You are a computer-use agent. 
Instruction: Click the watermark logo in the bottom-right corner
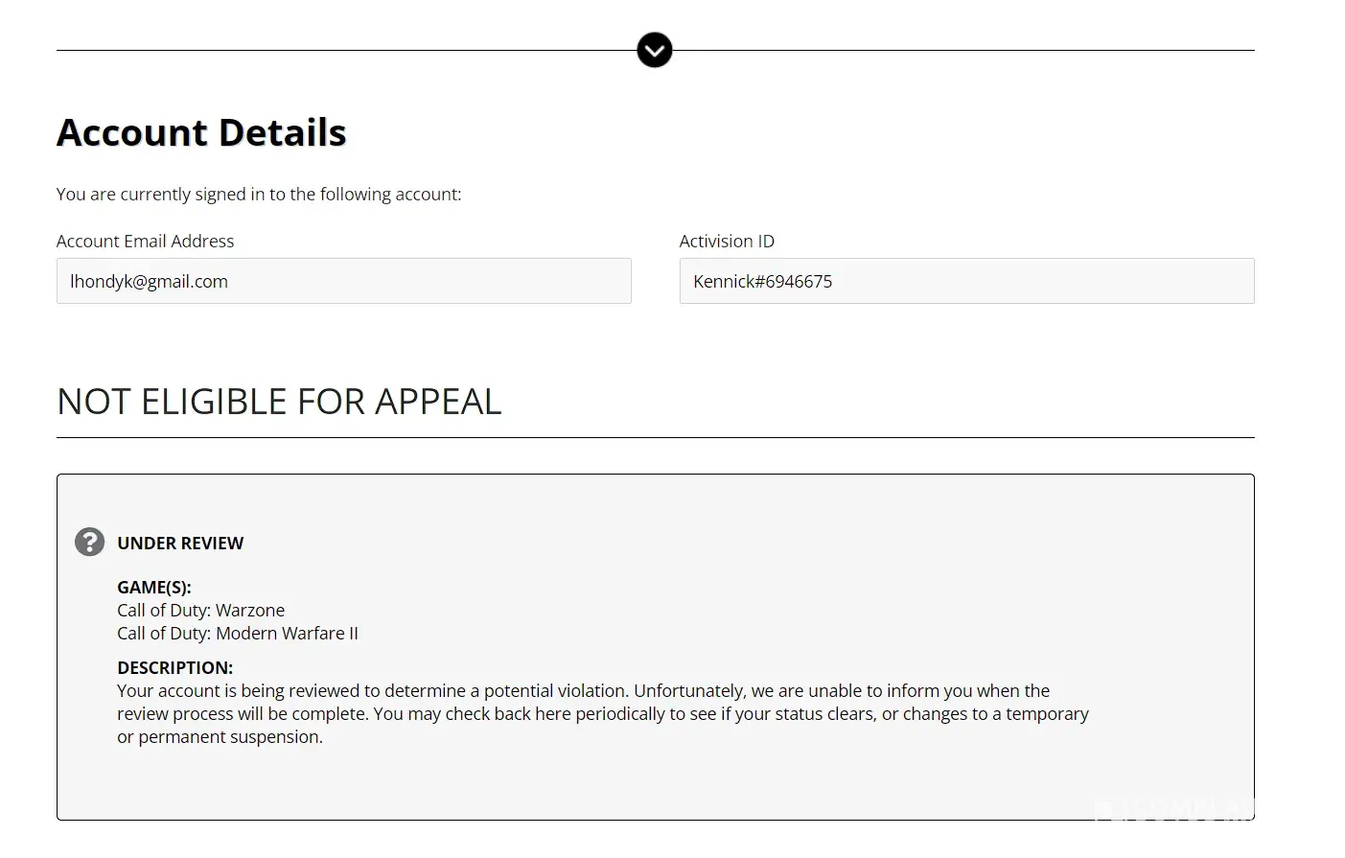1173,810
